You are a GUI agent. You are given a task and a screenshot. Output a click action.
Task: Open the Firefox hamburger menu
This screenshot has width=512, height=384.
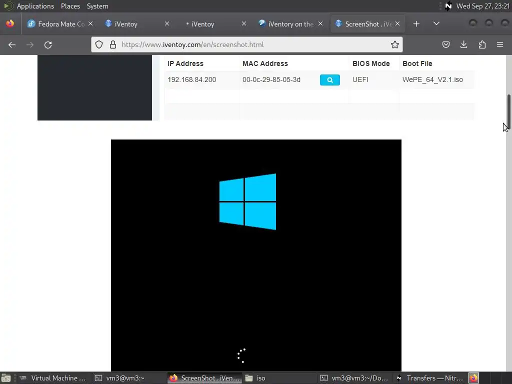point(500,44)
